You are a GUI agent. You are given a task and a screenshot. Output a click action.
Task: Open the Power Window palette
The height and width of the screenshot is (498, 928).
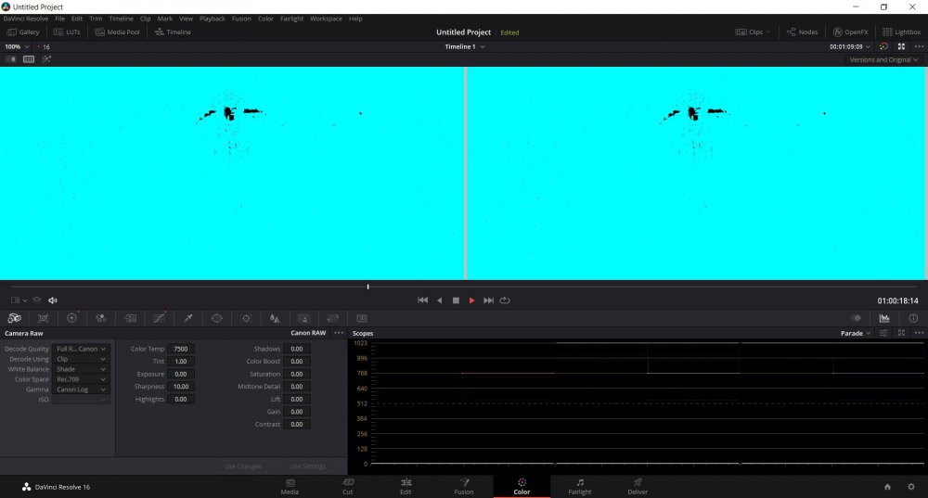(x=216, y=318)
